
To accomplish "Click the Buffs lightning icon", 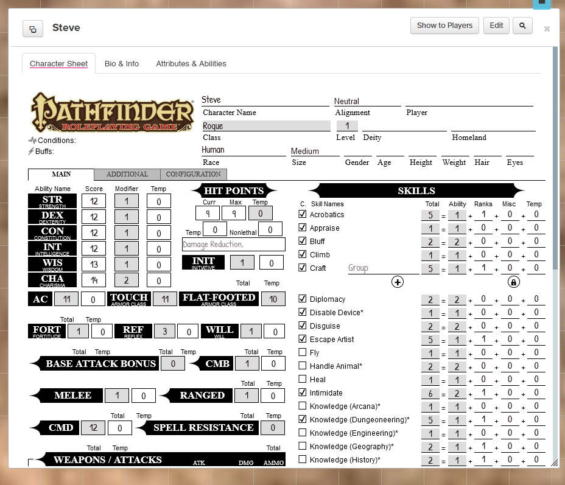I will point(32,151).
